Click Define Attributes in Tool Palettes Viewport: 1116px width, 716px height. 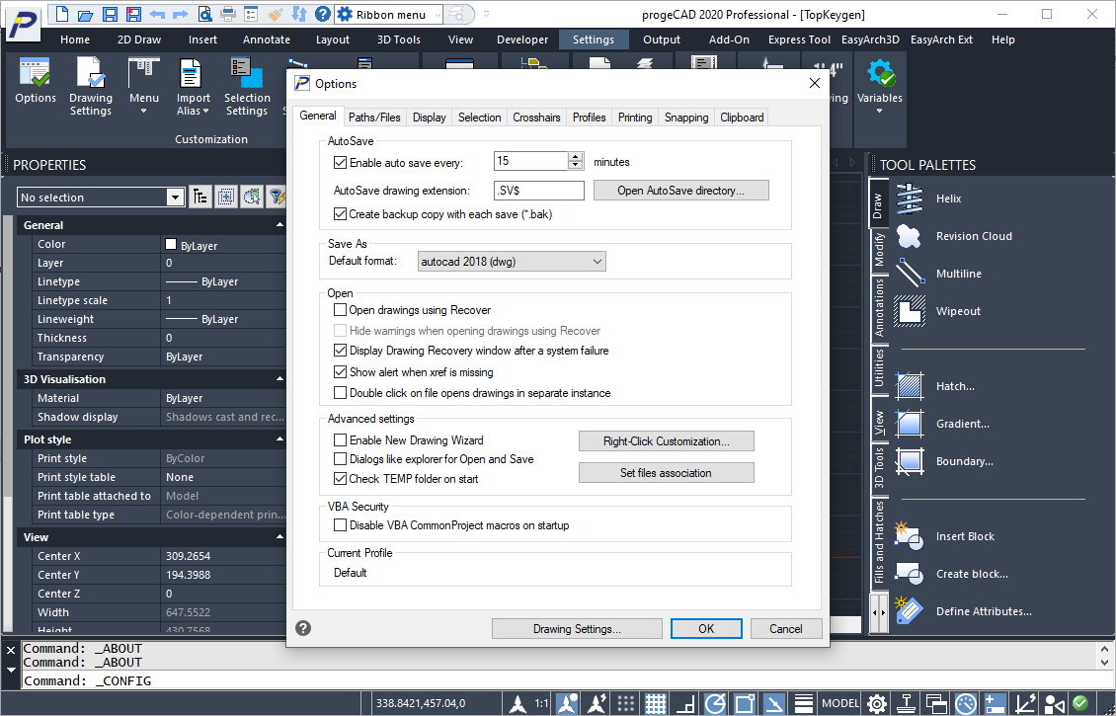click(964, 611)
